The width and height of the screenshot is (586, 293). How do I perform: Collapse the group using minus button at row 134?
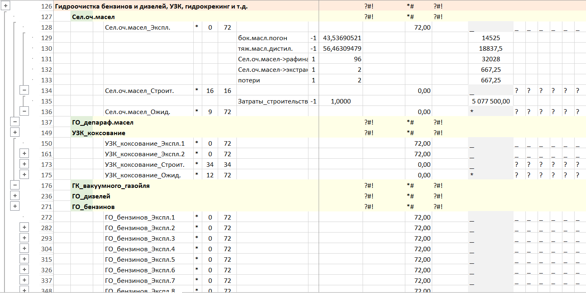coord(24,90)
